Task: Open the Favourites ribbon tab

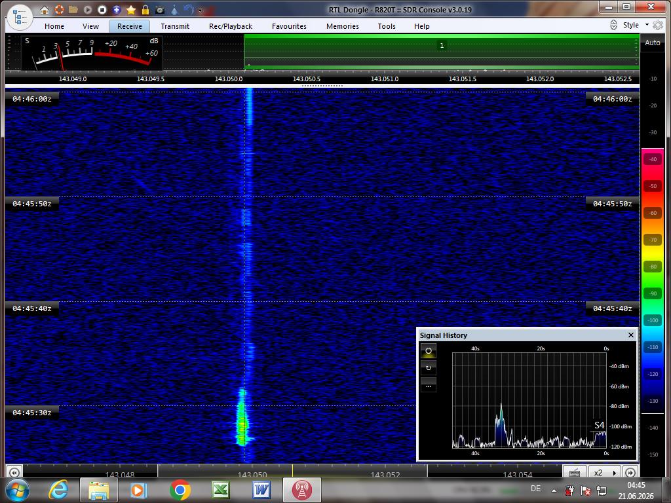Action: pos(289,26)
